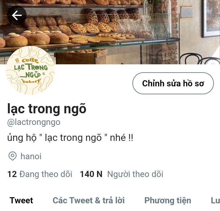Click the bio text ủng hộ lạc trong ngõ
Image resolution: width=220 pixels, height=211 pixels.
click(x=70, y=138)
